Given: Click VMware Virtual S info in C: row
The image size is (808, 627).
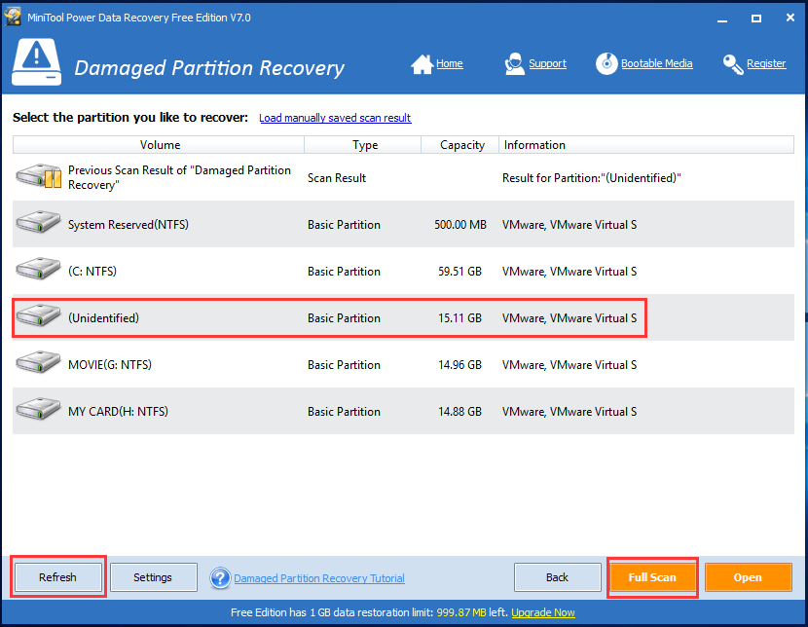Looking at the screenshot, I should click(569, 272).
